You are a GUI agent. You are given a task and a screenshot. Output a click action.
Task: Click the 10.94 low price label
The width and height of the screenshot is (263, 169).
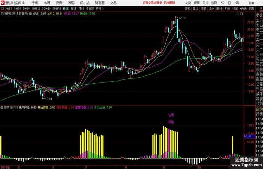(x=49, y=99)
